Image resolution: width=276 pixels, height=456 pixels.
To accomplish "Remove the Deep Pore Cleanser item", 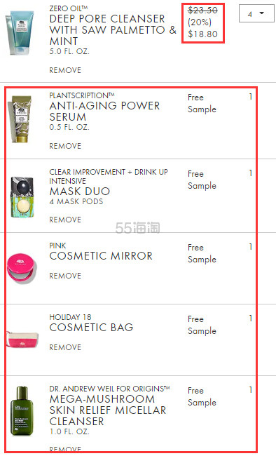I will [x=65, y=70].
